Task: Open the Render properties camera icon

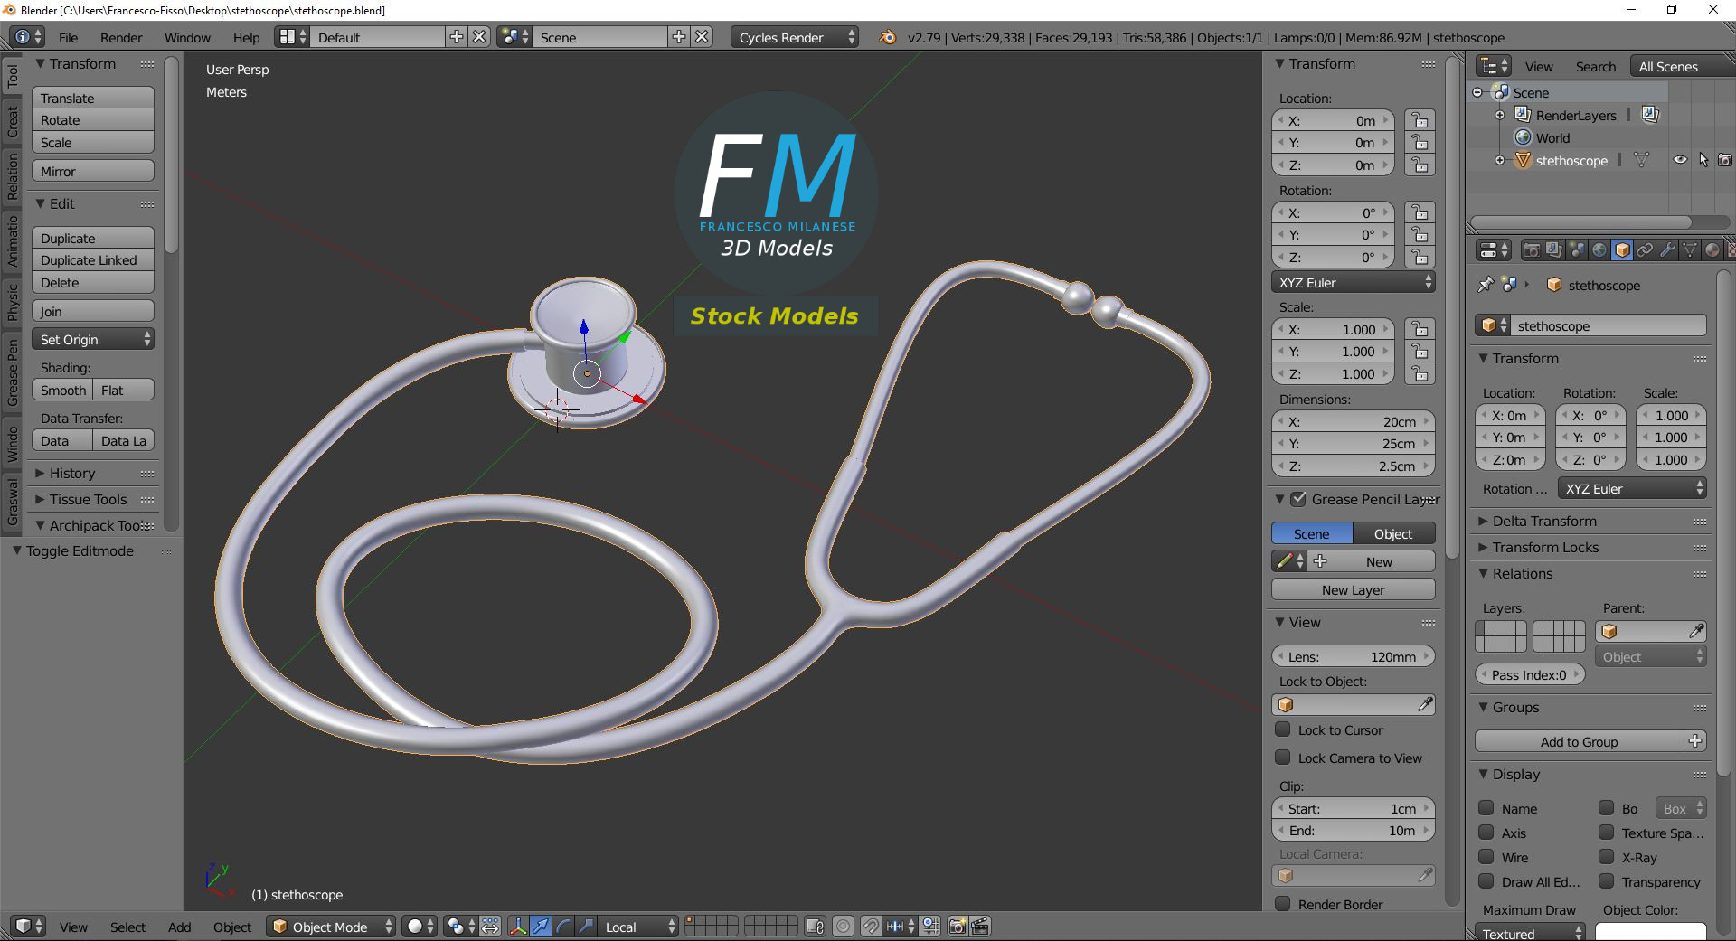Action: pos(1533,250)
